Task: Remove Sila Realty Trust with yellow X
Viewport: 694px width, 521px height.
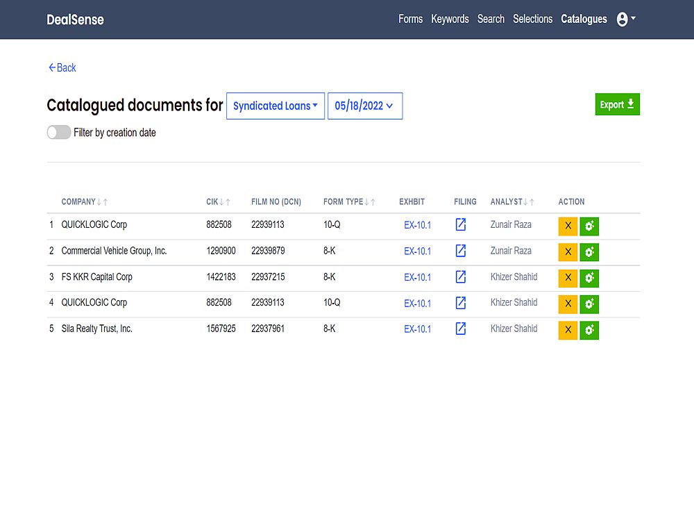Action: tap(568, 330)
